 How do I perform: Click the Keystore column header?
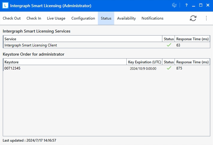pos(12,62)
